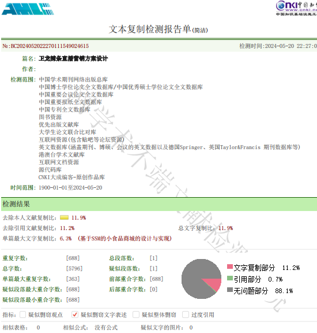This screenshot has width=317, height=333.
Task: Enable the 过度引用 checkbox
Action: [186, 314]
